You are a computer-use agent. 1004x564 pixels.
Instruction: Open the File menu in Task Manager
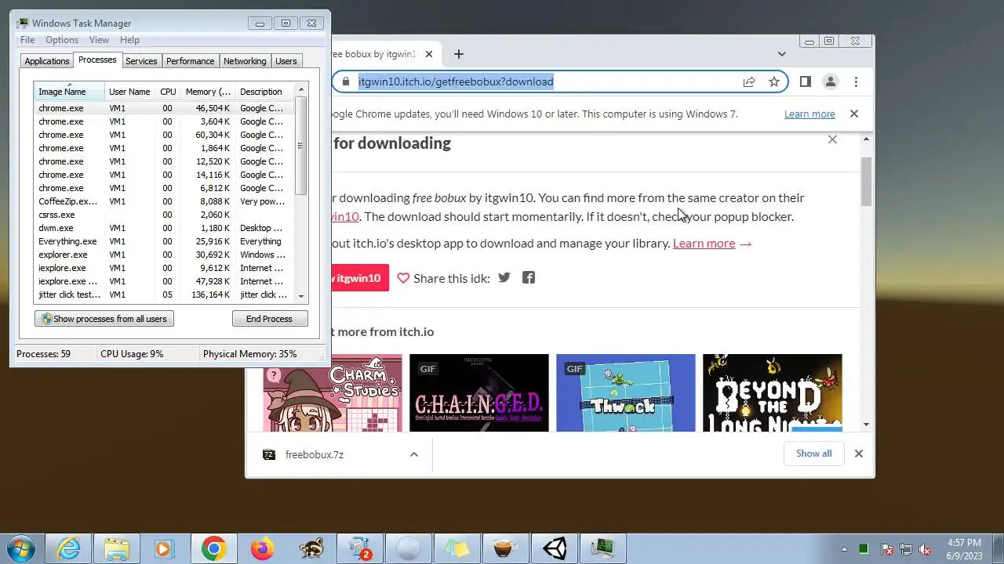click(27, 40)
